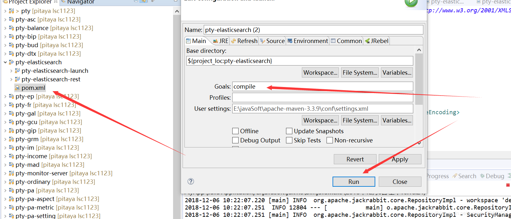
Task: Click the pty-ordinary project icon
Action: 11,182
